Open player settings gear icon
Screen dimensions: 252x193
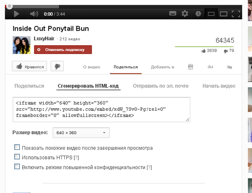[185, 14]
